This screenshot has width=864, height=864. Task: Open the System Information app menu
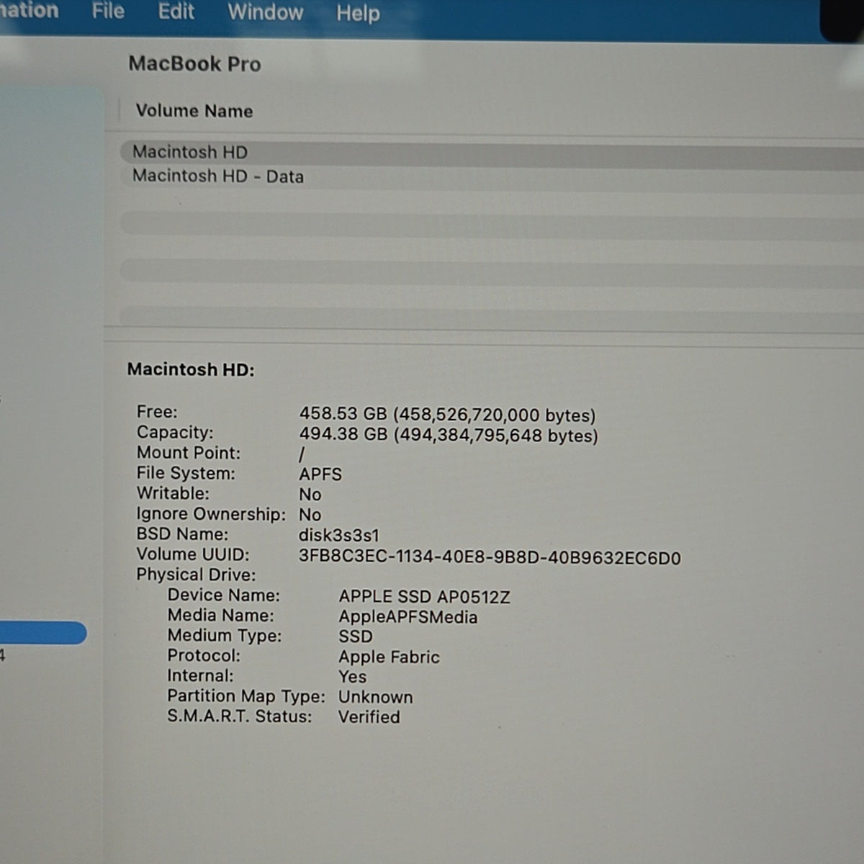[x=29, y=10]
